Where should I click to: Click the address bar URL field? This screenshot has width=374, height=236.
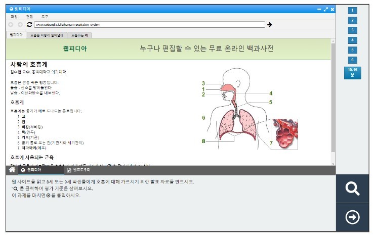(149, 25)
